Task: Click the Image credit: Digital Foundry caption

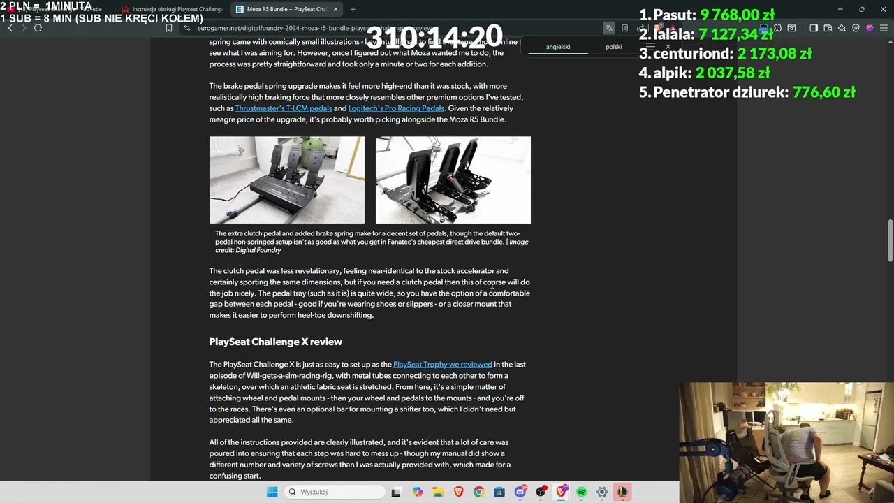Action: point(372,246)
